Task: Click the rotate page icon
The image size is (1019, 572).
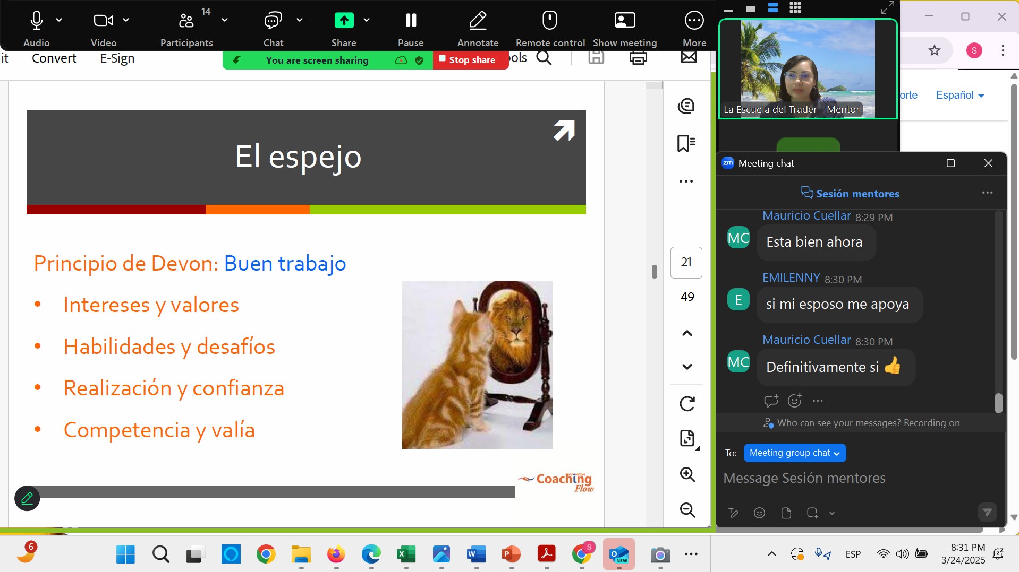Action: tap(687, 404)
